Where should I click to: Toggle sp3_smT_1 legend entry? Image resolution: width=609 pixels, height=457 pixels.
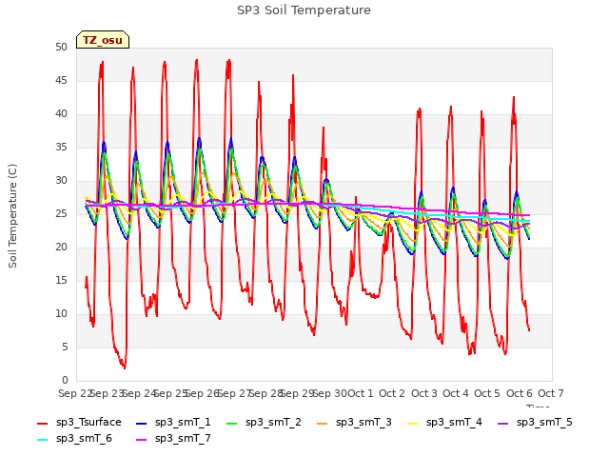(173, 423)
